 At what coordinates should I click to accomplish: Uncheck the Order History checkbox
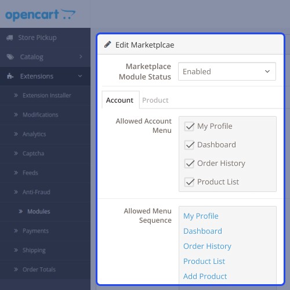click(189, 164)
